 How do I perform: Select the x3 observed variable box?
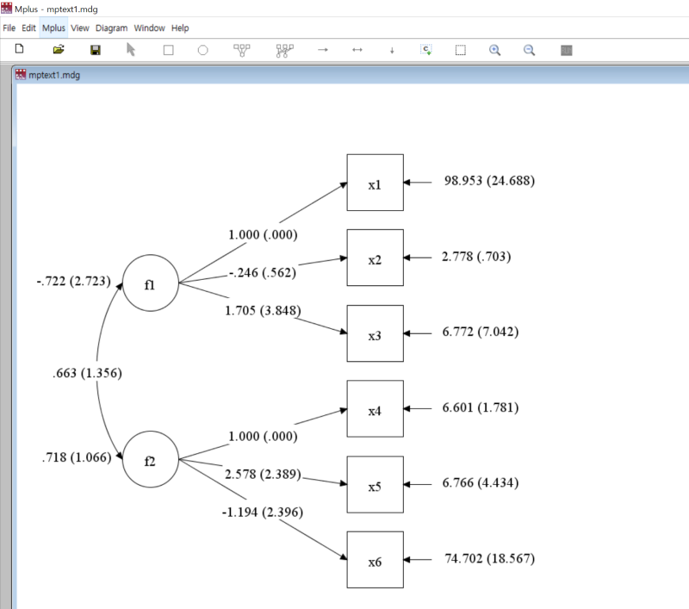pos(376,333)
